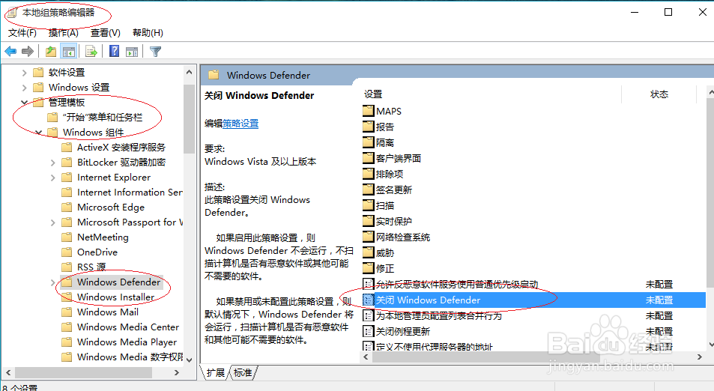Click the Forward arrow toolbar icon
Viewport: 714px width, 391px height.
[x=28, y=52]
